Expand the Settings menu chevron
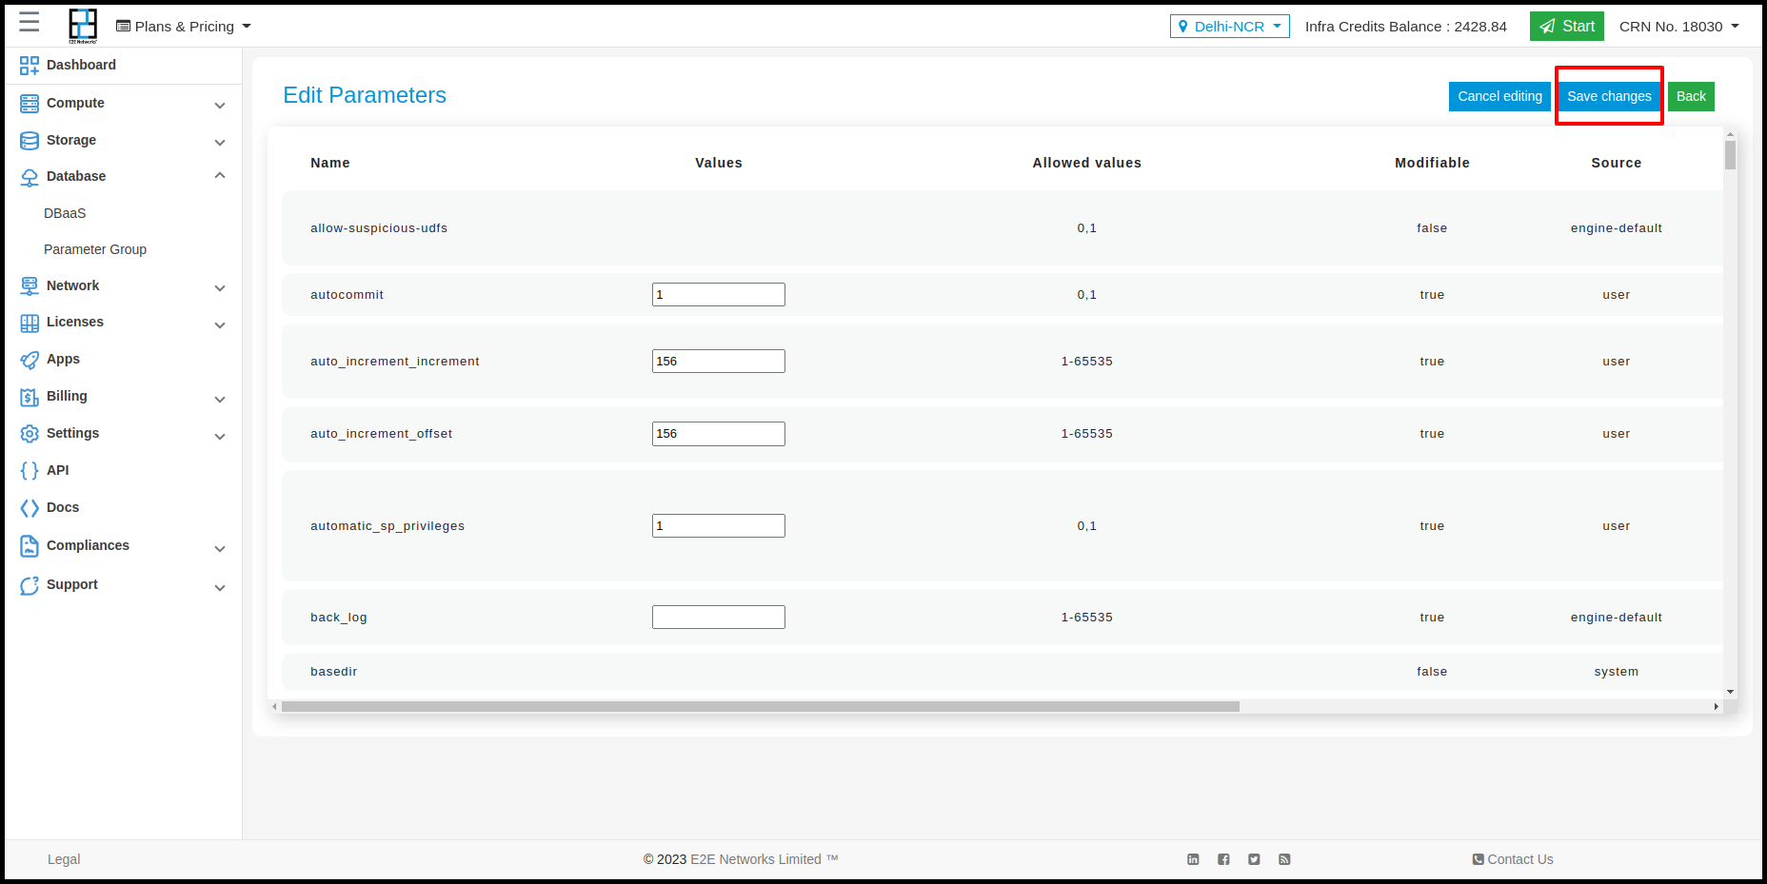Viewport: 1767px width, 884px height. [220, 437]
